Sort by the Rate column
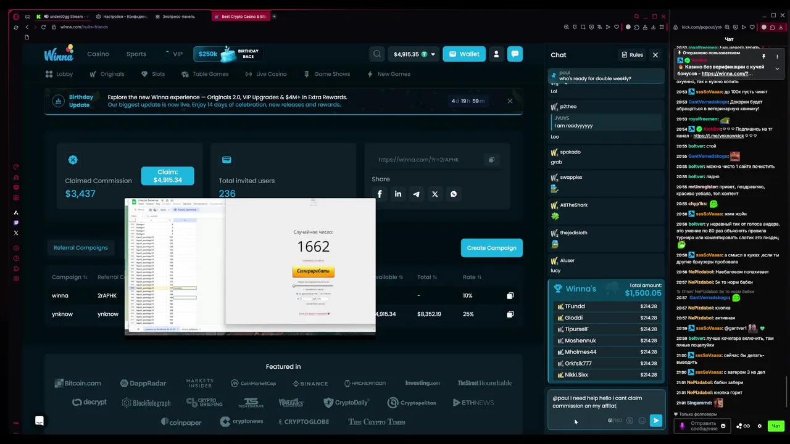Image resolution: width=790 pixels, height=444 pixels. [472, 277]
